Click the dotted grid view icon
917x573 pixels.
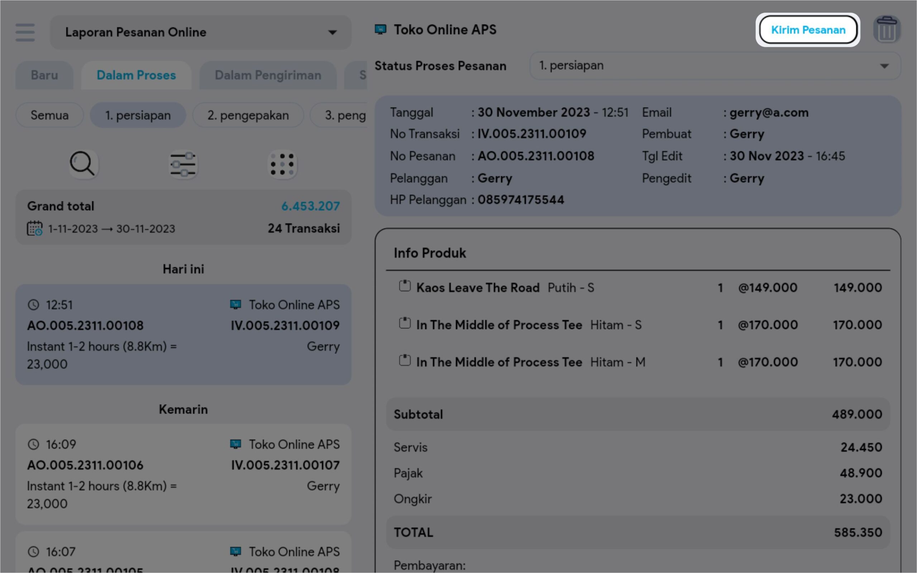(x=282, y=164)
